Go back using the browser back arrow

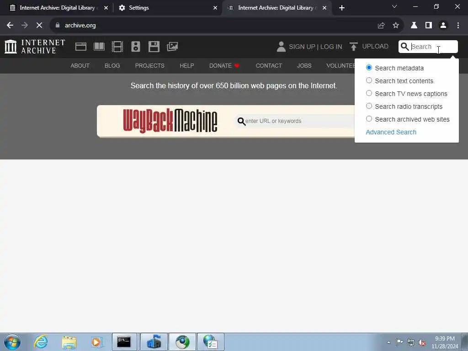click(10, 26)
